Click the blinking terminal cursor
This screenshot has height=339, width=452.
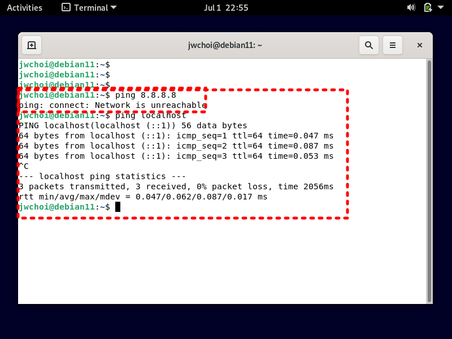(118, 206)
